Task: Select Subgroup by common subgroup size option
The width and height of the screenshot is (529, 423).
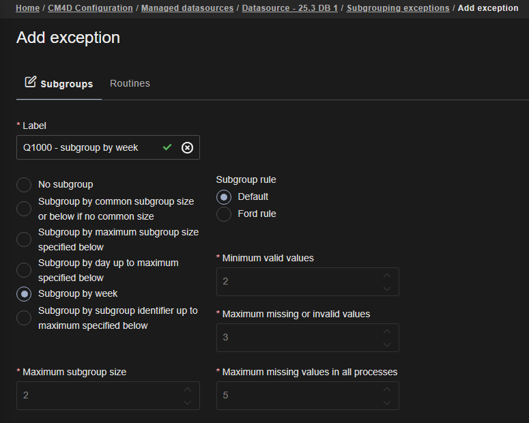Action: point(24,209)
